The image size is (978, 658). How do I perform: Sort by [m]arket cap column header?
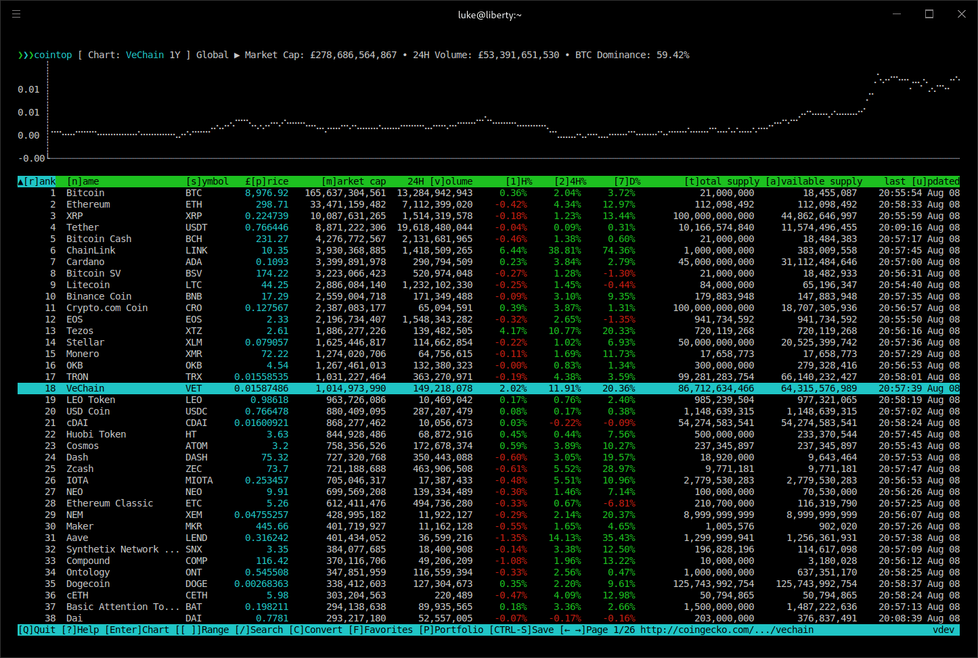[x=353, y=181]
